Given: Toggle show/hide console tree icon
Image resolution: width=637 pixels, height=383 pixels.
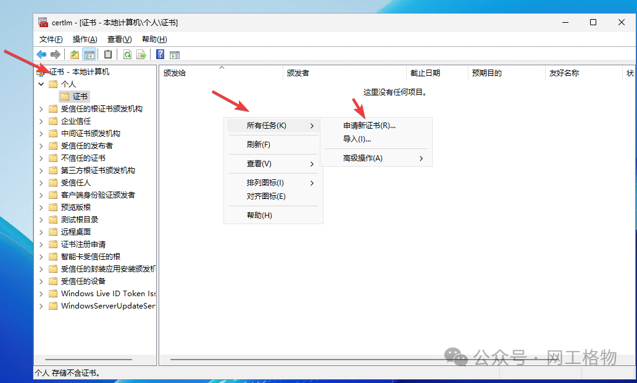Looking at the screenshot, I should [90, 54].
